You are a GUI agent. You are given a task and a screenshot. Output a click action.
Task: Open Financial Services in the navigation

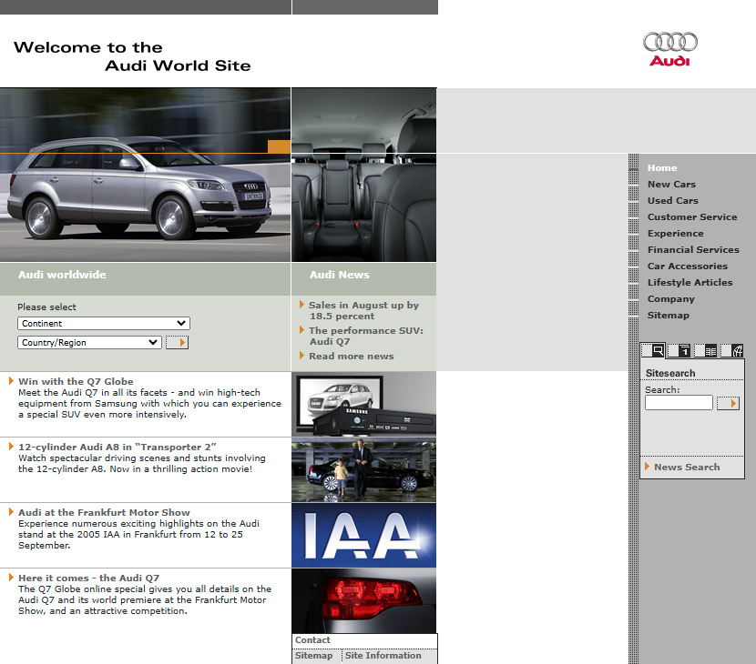(x=693, y=249)
